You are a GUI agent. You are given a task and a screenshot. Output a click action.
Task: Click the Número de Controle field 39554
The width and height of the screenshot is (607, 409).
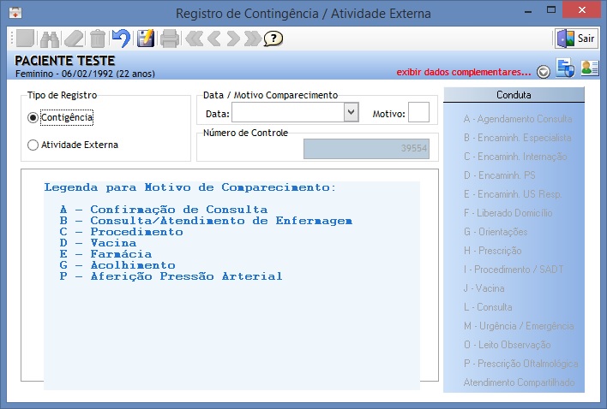pos(366,149)
